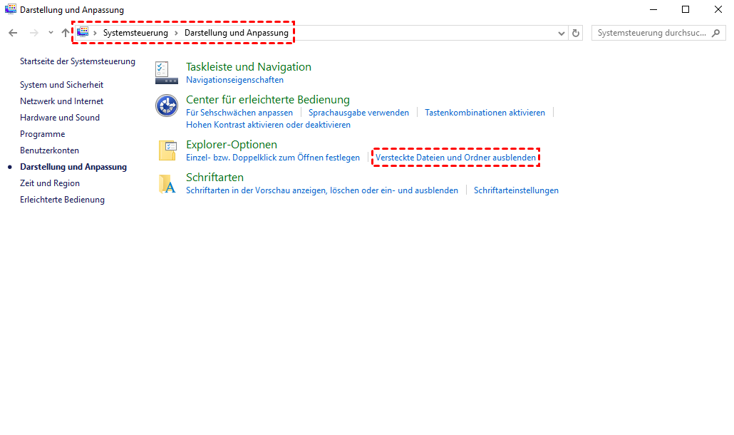Select Hardware und Sound in sidebar

pyautogui.click(x=60, y=118)
